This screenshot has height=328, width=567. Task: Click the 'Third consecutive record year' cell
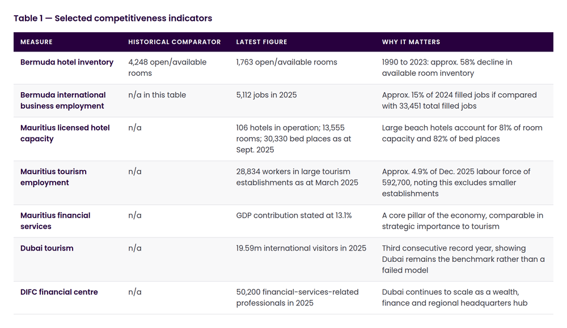tap(463, 259)
